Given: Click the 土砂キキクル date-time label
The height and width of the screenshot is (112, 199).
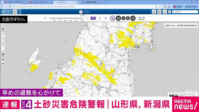Looking at the screenshot, I should [181, 26].
